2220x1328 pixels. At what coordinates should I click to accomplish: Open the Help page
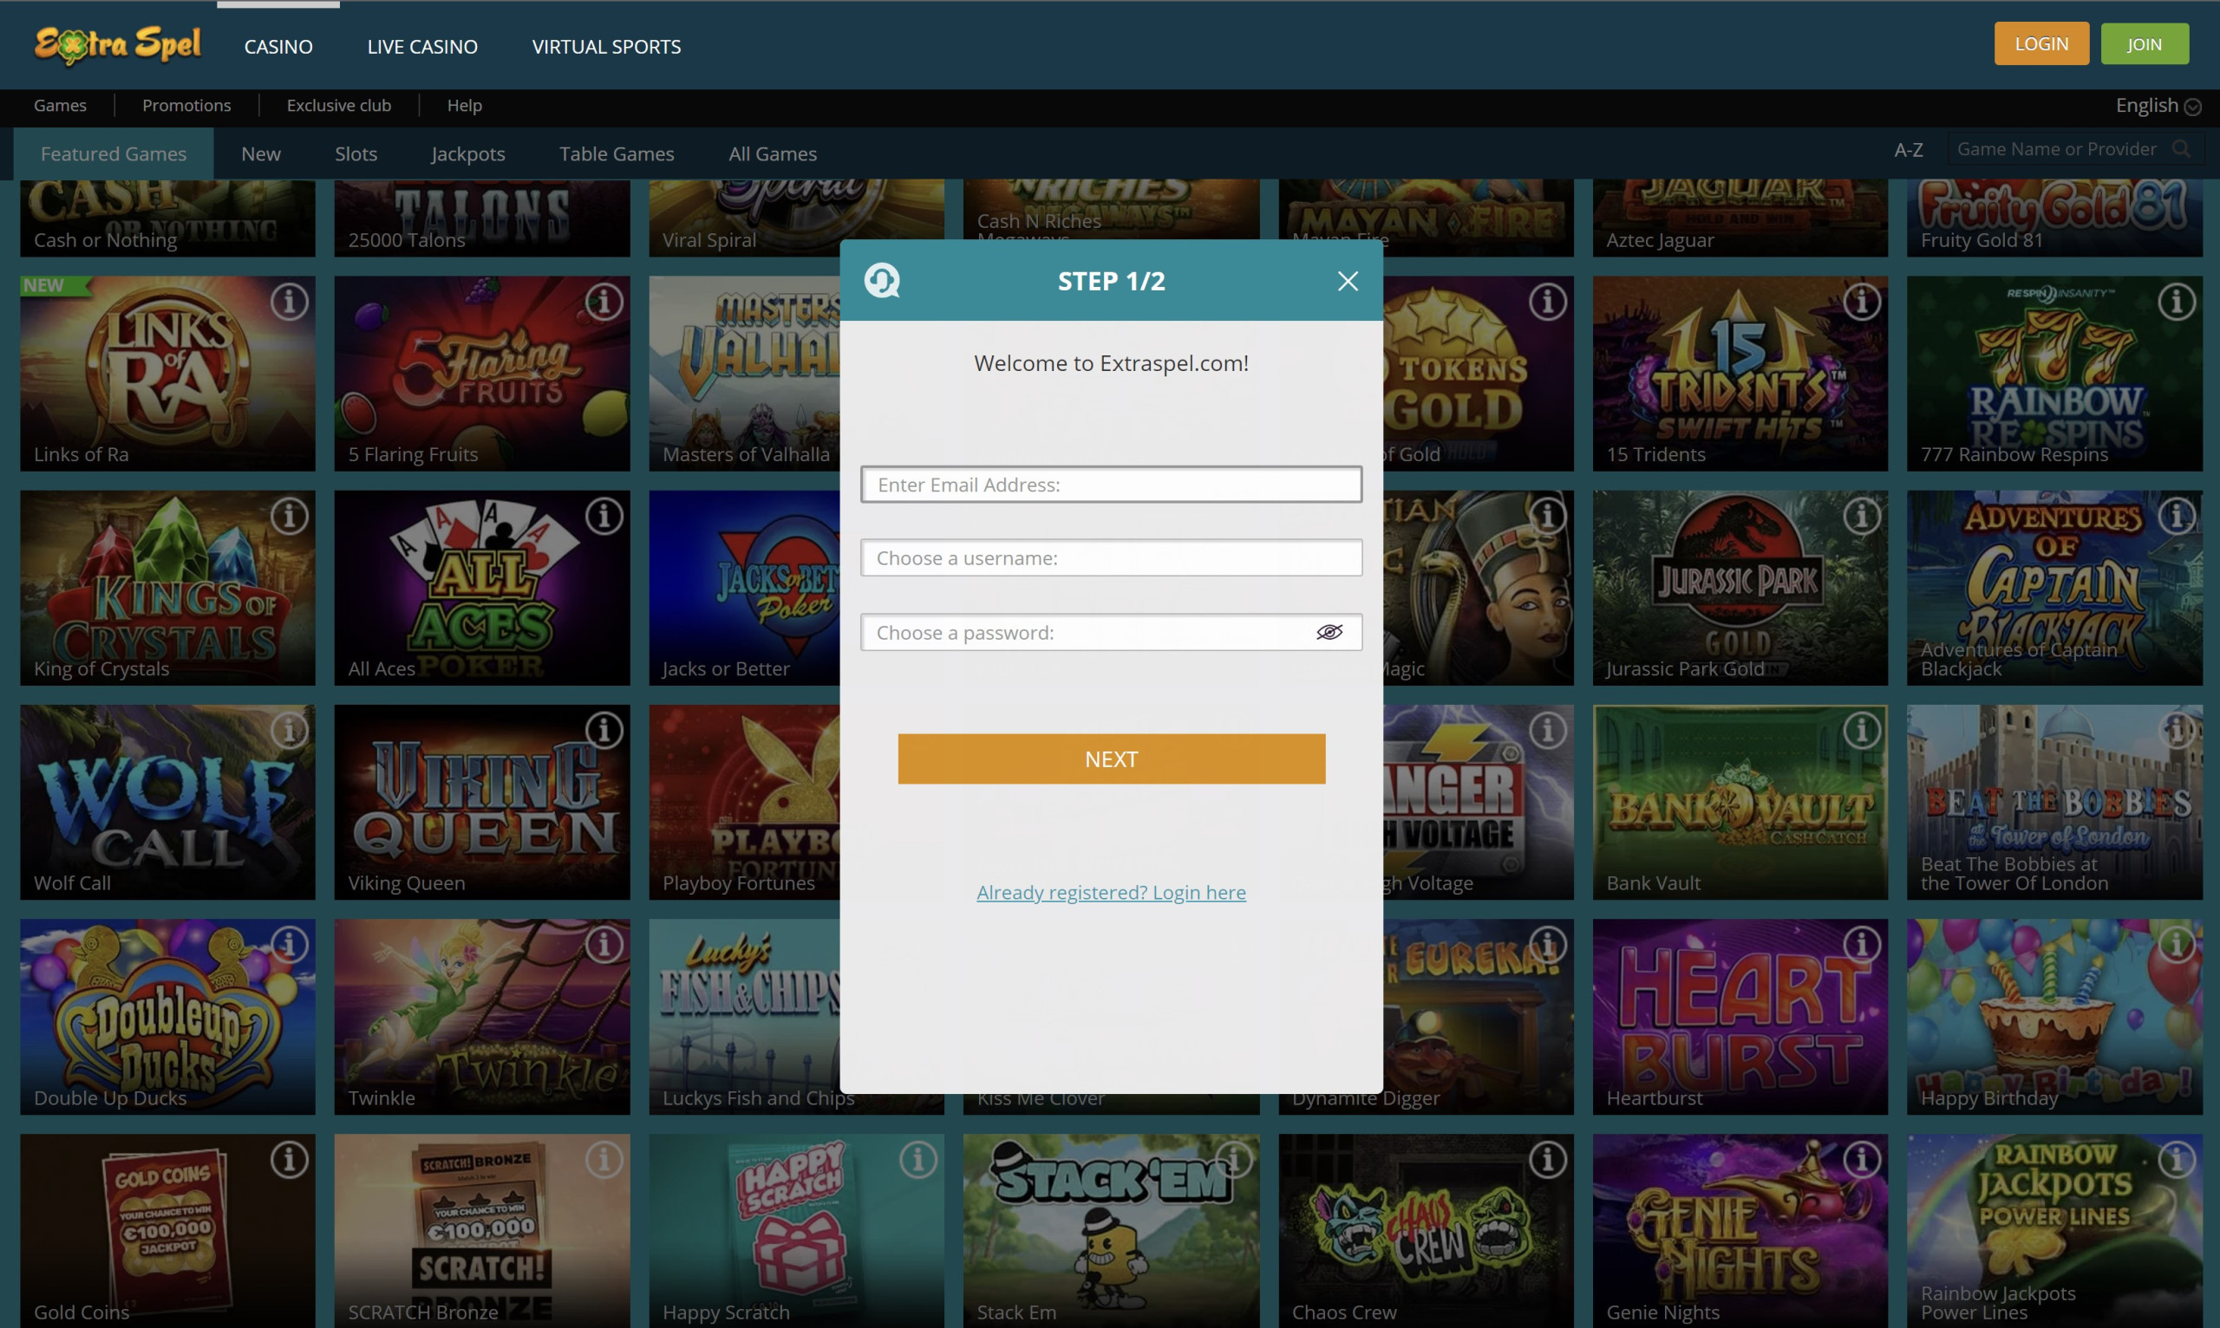[x=465, y=106]
